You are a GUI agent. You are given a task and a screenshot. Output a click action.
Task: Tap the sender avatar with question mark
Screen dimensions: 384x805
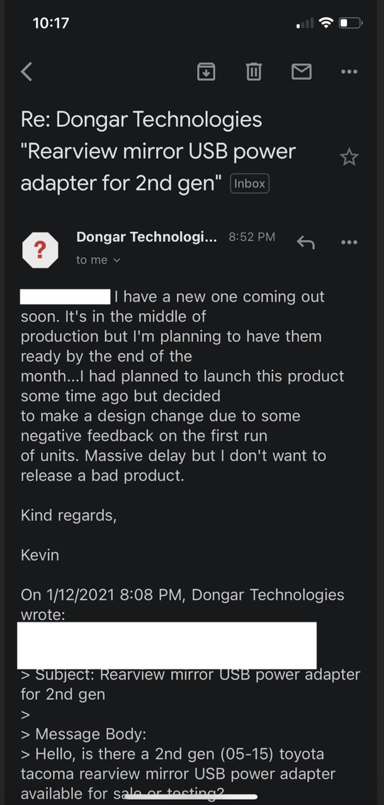tap(40, 250)
